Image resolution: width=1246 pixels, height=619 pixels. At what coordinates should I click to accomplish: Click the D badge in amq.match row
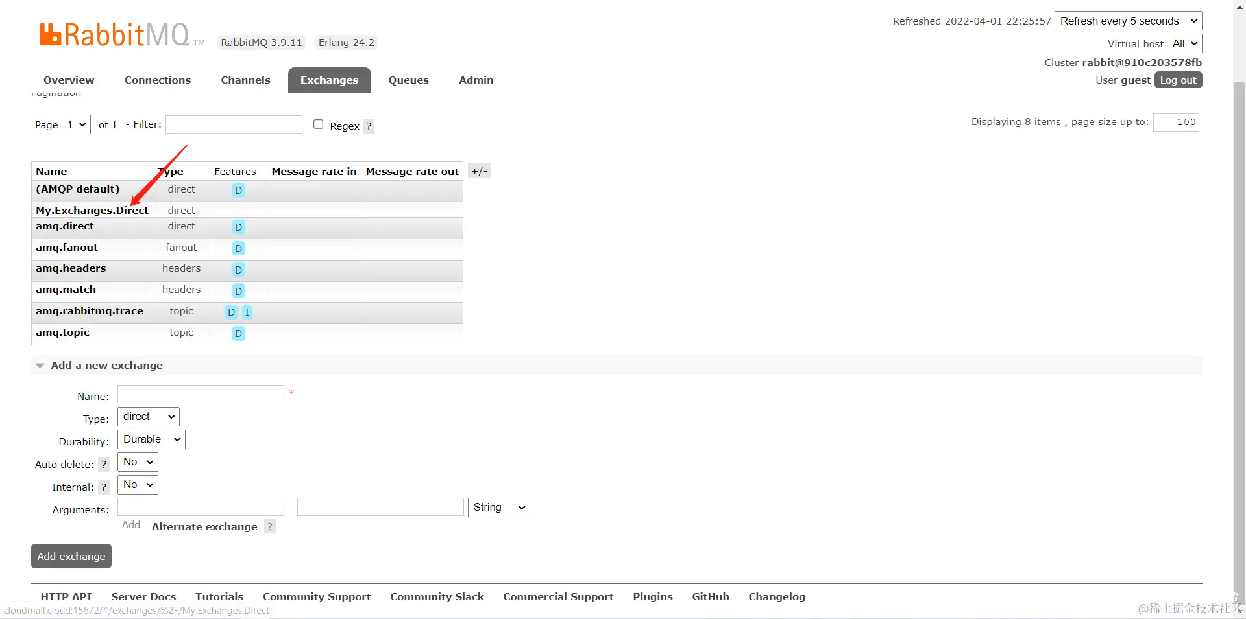pos(238,292)
